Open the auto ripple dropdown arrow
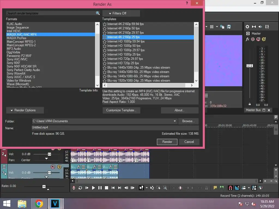 (x=249, y=188)
